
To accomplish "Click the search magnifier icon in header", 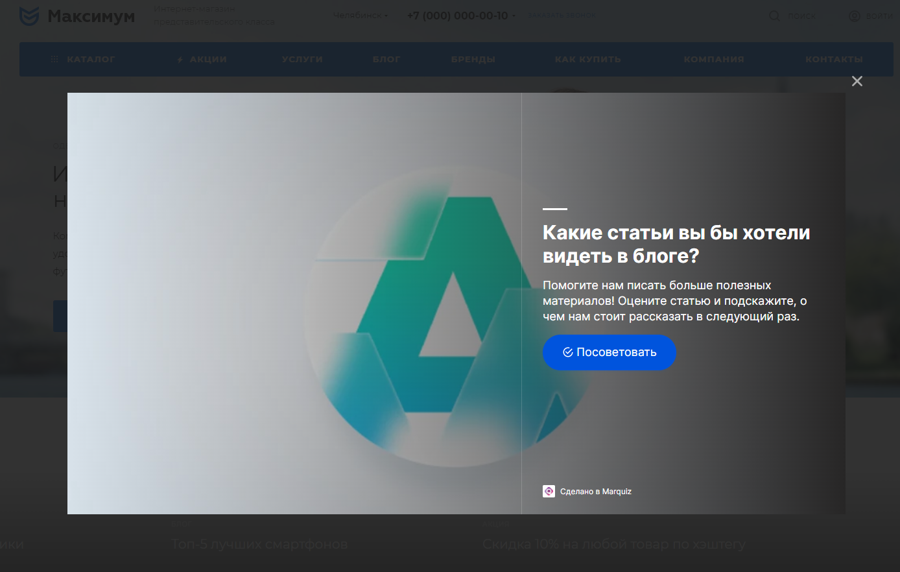I will click(x=774, y=16).
